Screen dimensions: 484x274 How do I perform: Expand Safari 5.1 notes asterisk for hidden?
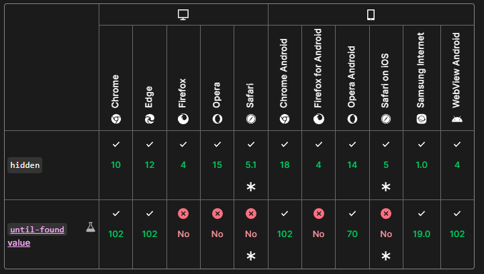251,187
